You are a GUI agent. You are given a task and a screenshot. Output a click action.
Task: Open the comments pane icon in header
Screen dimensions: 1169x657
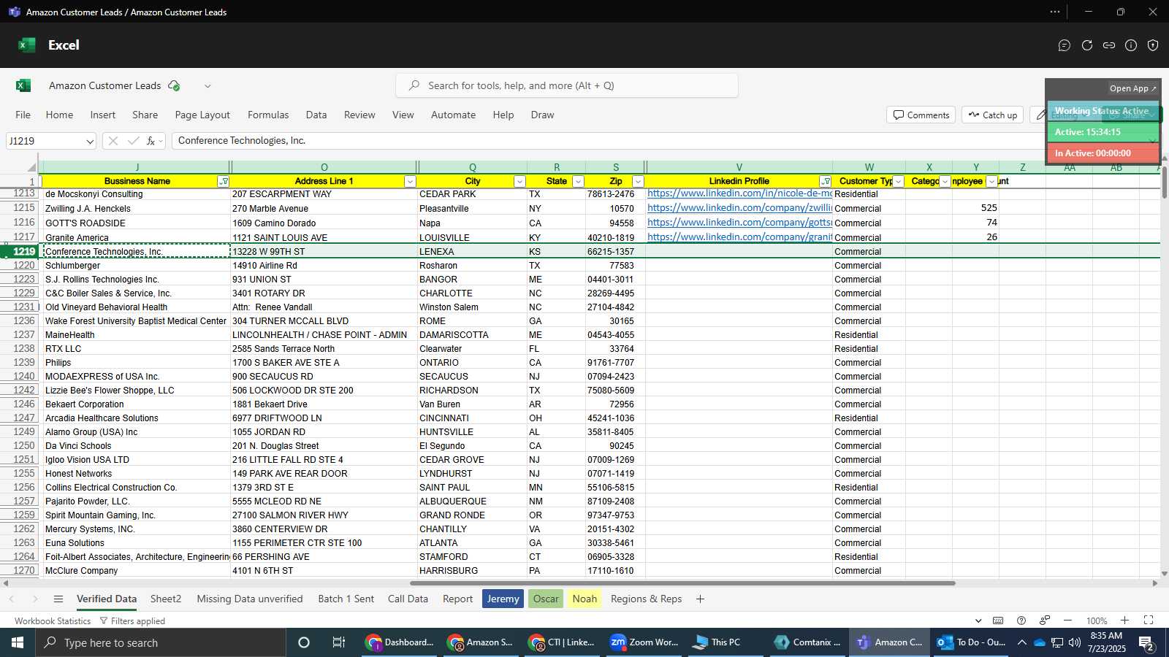[1065, 45]
